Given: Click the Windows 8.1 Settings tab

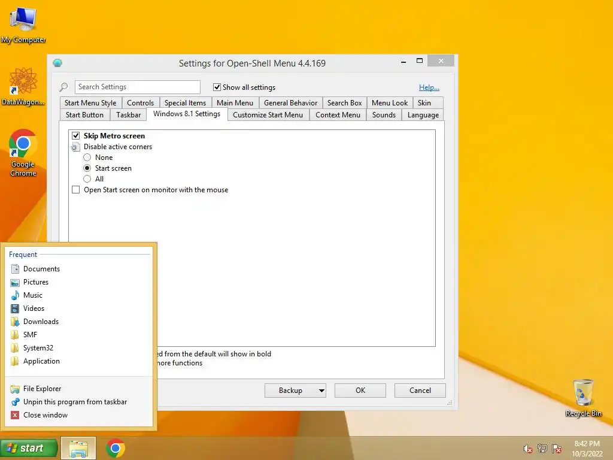Looking at the screenshot, I should tap(187, 114).
